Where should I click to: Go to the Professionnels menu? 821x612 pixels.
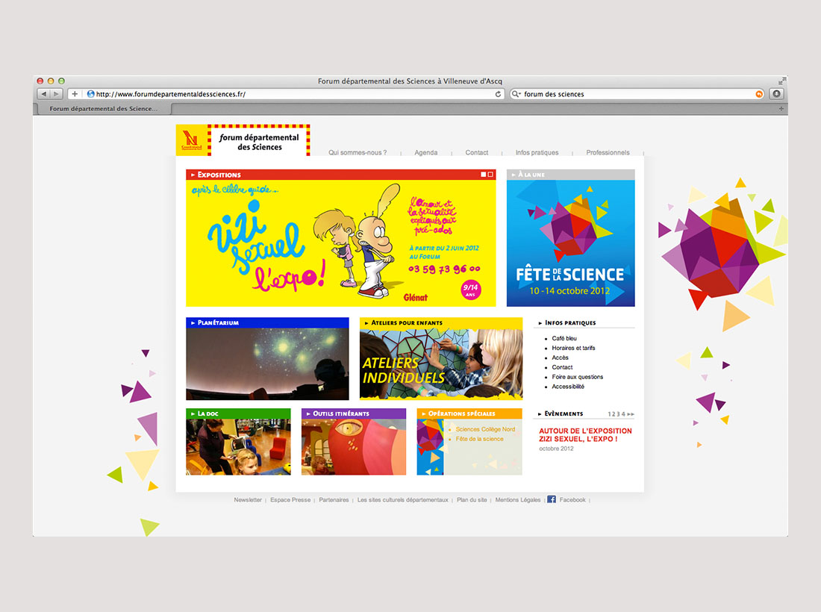tap(608, 153)
